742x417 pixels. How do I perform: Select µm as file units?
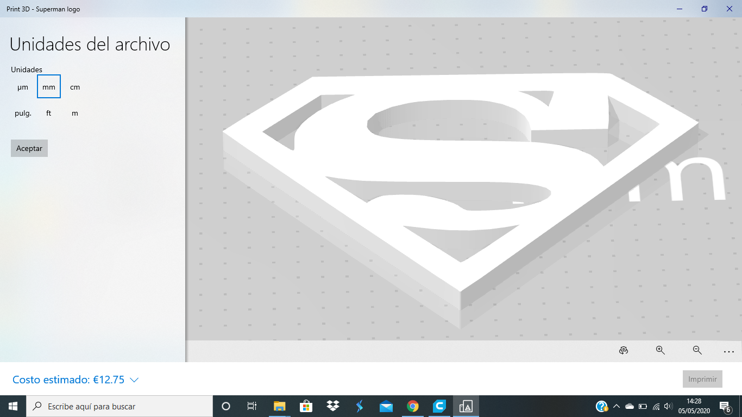click(23, 87)
